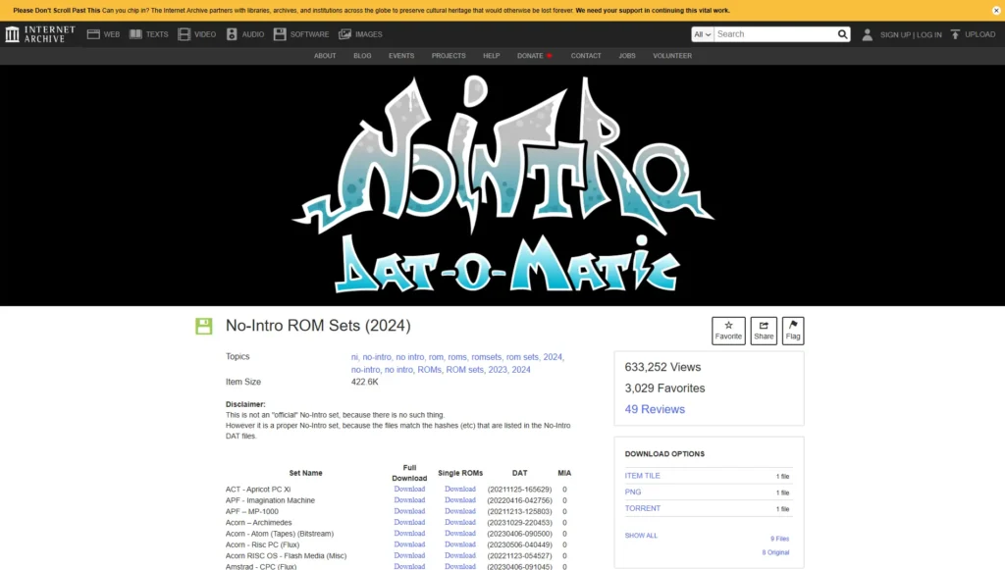Click the green software floppy icon
The width and height of the screenshot is (1005, 570).
pos(204,326)
